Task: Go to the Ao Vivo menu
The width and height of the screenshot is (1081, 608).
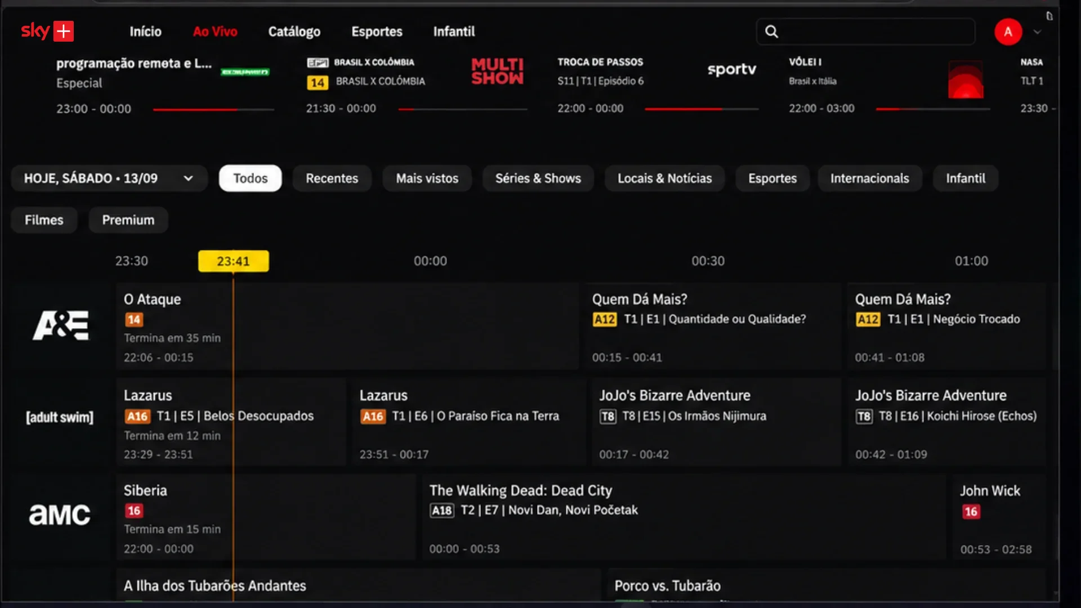Action: pyautogui.click(x=215, y=32)
